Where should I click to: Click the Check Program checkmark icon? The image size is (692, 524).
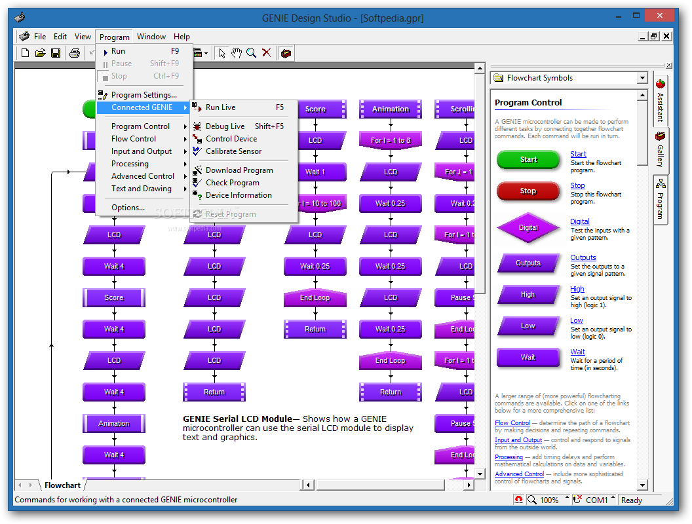(197, 182)
